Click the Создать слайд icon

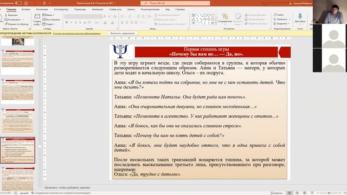[x=37, y=16]
